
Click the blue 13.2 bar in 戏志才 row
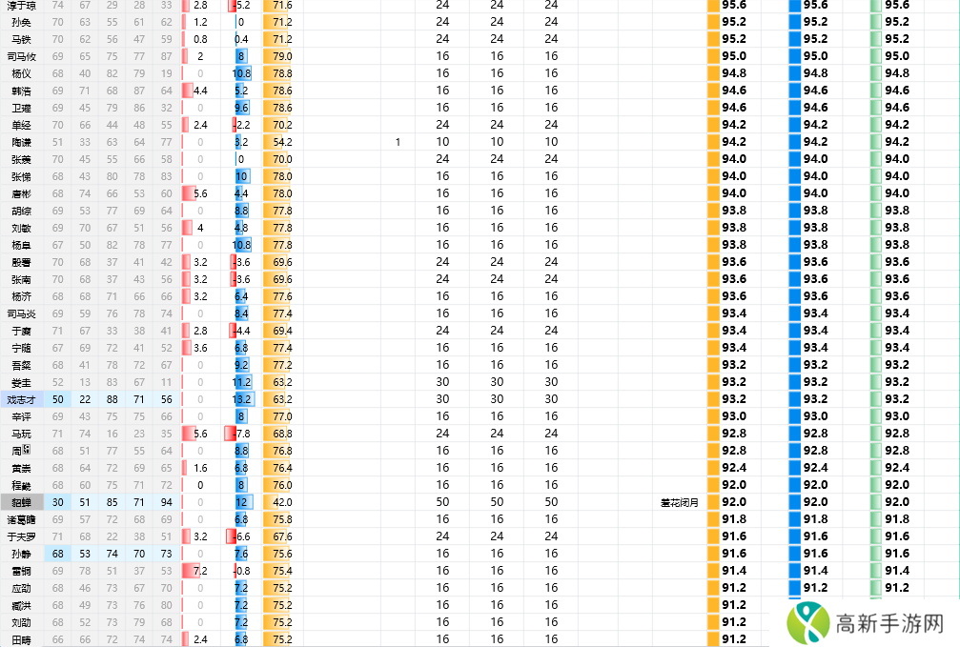(x=242, y=399)
